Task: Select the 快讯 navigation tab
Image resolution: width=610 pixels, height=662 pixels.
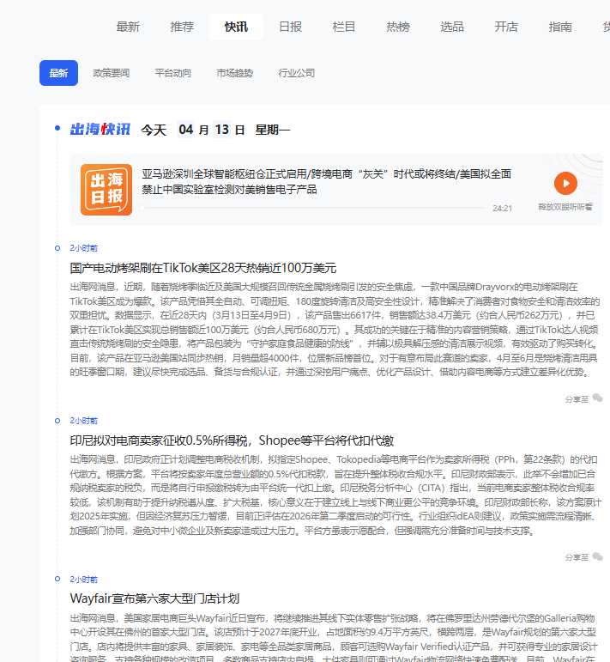Action: (236, 27)
